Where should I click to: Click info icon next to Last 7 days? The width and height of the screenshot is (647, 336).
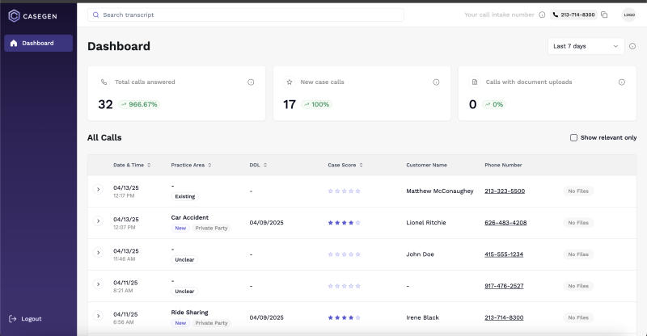click(632, 46)
